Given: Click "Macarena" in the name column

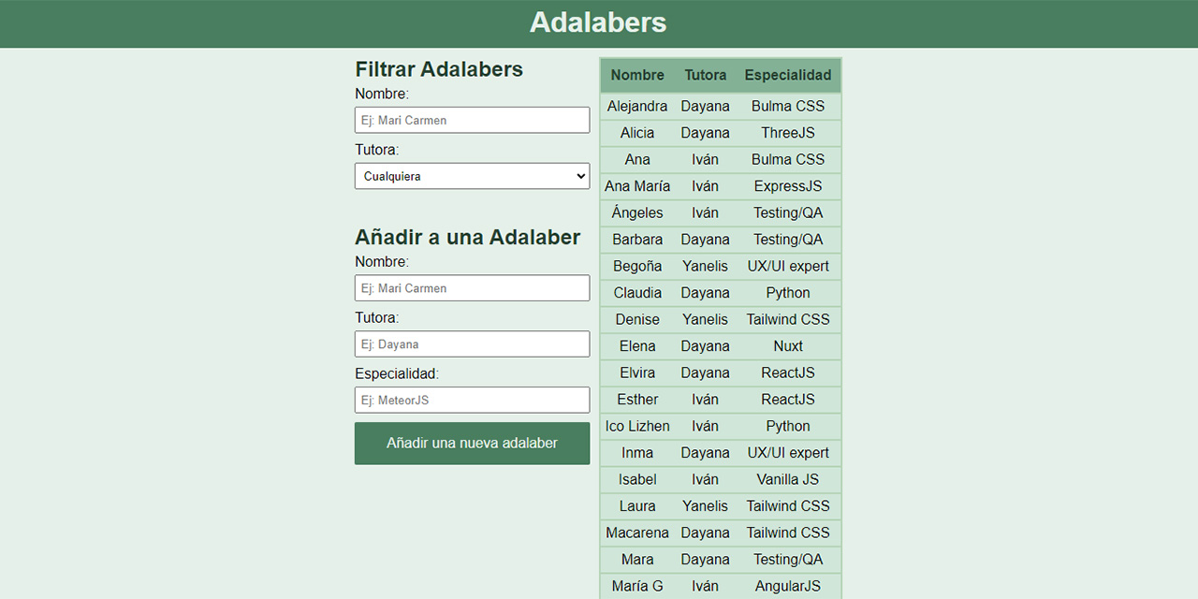Looking at the screenshot, I should pos(637,533).
